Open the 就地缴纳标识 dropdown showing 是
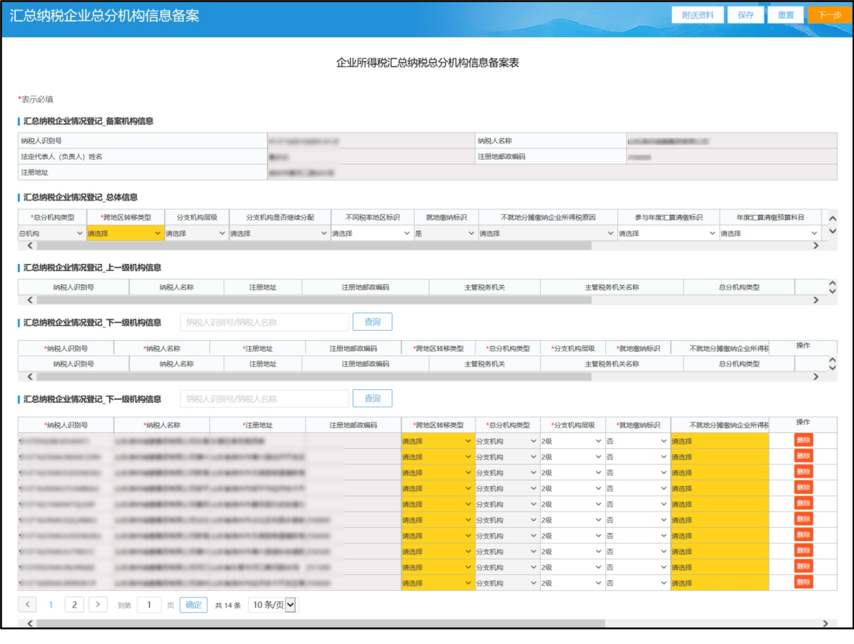Image resolution: width=854 pixels, height=644 pixels. [x=445, y=233]
